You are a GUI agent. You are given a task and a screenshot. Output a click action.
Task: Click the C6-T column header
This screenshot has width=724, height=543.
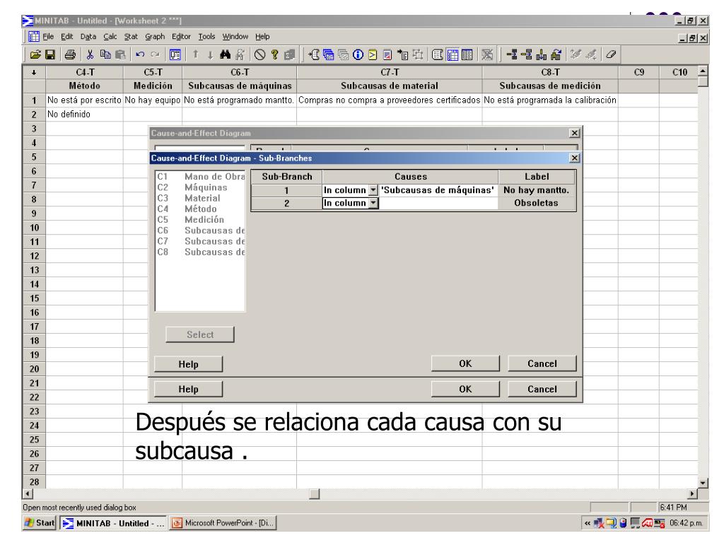point(240,72)
